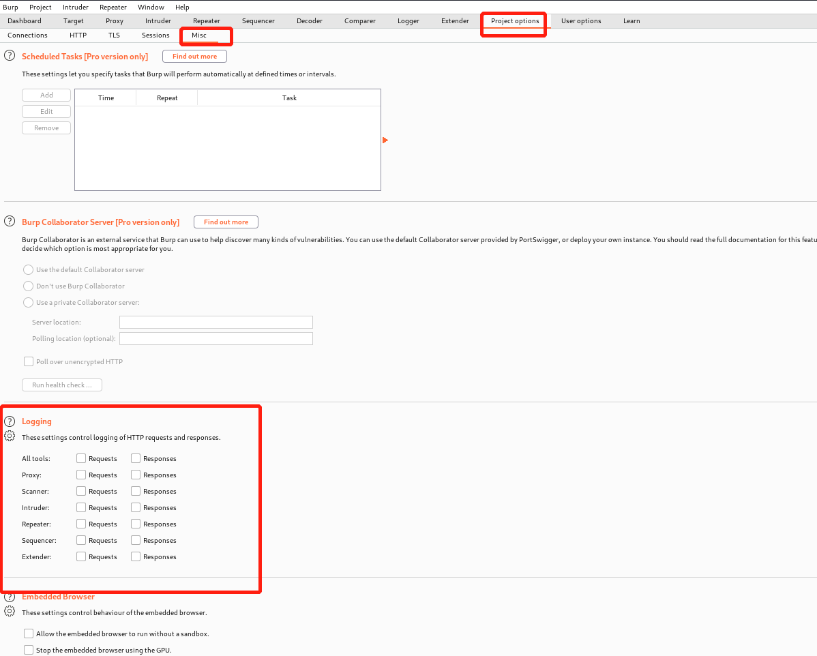The height and width of the screenshot is (656, 817).
Task: Select Use a private Collaborator server
Action: (28, 302)
